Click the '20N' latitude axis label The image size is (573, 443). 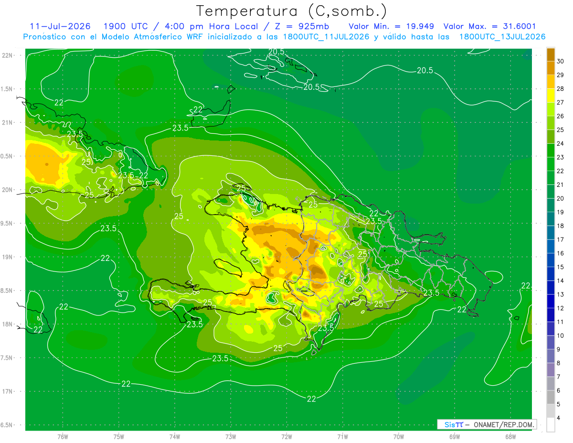pyautogui.click(x=8, y=190)
